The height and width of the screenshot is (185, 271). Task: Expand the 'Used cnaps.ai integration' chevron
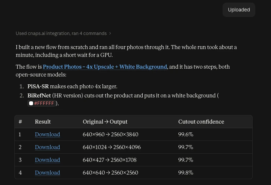coord(110,33)
